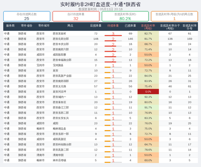Viewport: 201px width, 167px height.
Task: Click the 60.0% rate in the 神木店塔镇 row
Action: point(148,160)
